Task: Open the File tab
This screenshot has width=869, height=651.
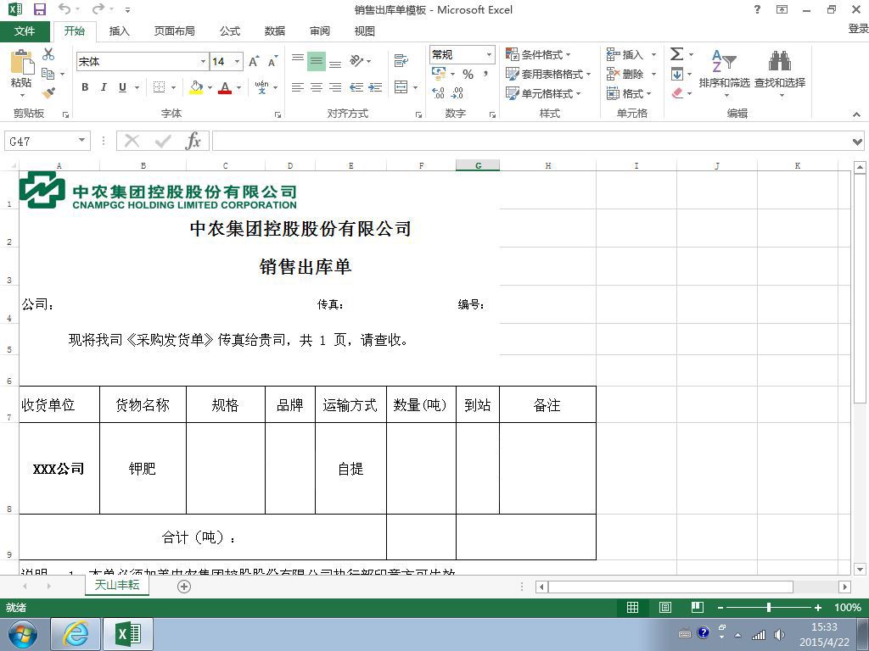Action: [x=25, y=31]
